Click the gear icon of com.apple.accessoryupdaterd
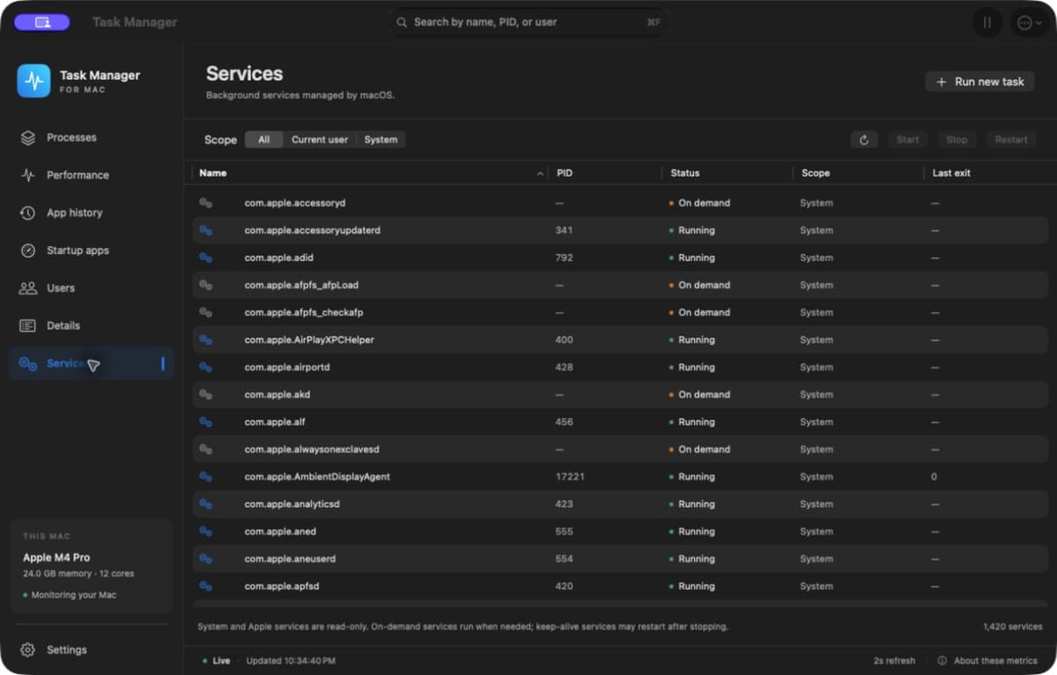 [x=206, y=230]
